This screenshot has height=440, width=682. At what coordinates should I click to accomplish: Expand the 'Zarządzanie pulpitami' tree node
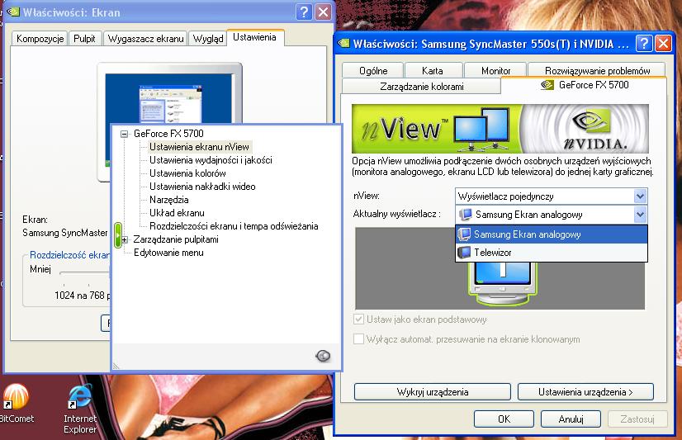(125, 239)
